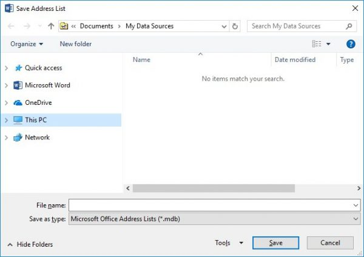Sort by the Type column

pos(347,59)
